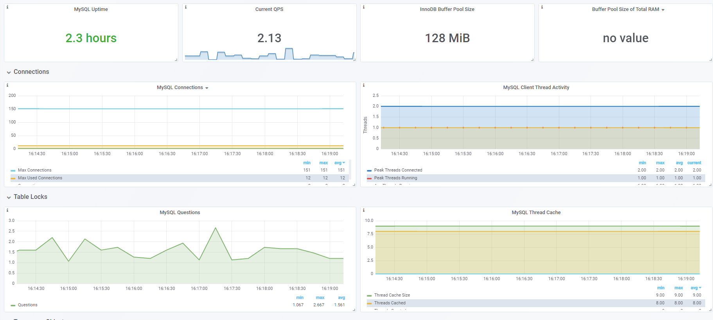
Task: Click the Max Used Connections color swatch
Action: [13, 179]
